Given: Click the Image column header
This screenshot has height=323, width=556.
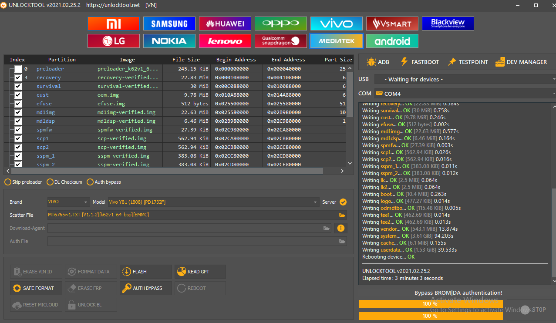Looking at the screenshot, I should pyautogui.click(x=127, y=60).
